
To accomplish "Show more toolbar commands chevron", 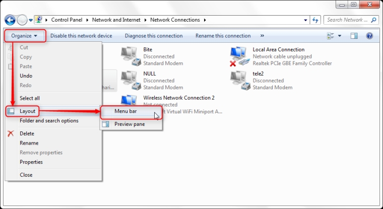I will [x=262, y=36].
